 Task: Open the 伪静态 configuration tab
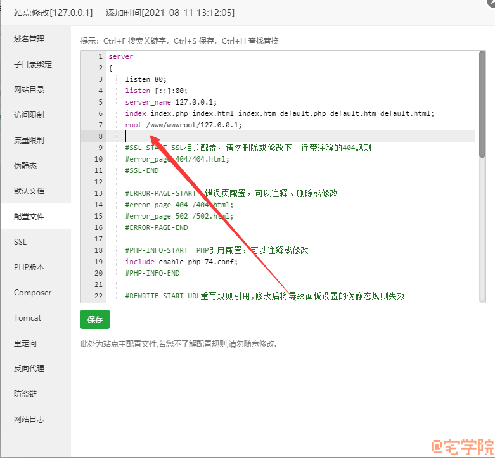[25, 166]
